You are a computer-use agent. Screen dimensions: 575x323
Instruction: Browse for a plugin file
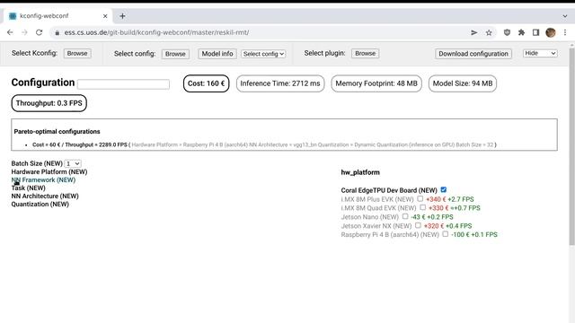tap(366, 54)
